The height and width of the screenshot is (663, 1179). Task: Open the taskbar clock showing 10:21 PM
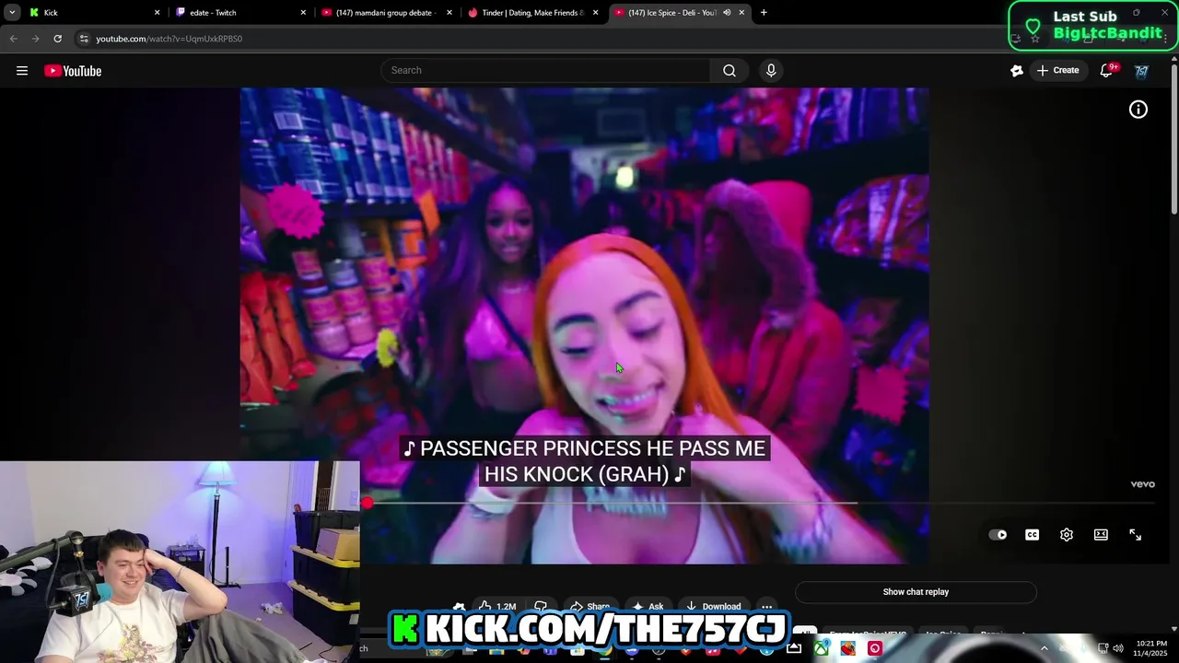click(1151, 648)
